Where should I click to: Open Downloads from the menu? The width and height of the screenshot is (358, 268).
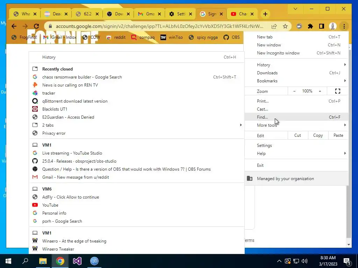[x=296, y=73]
